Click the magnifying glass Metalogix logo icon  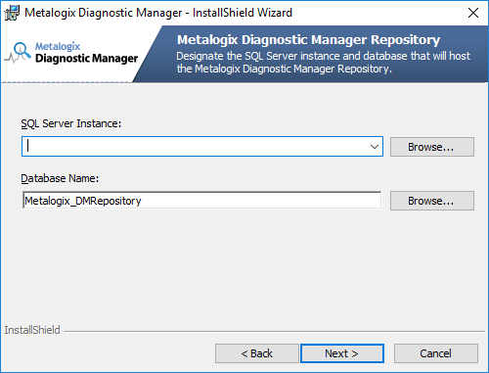[x=22, y=51]
